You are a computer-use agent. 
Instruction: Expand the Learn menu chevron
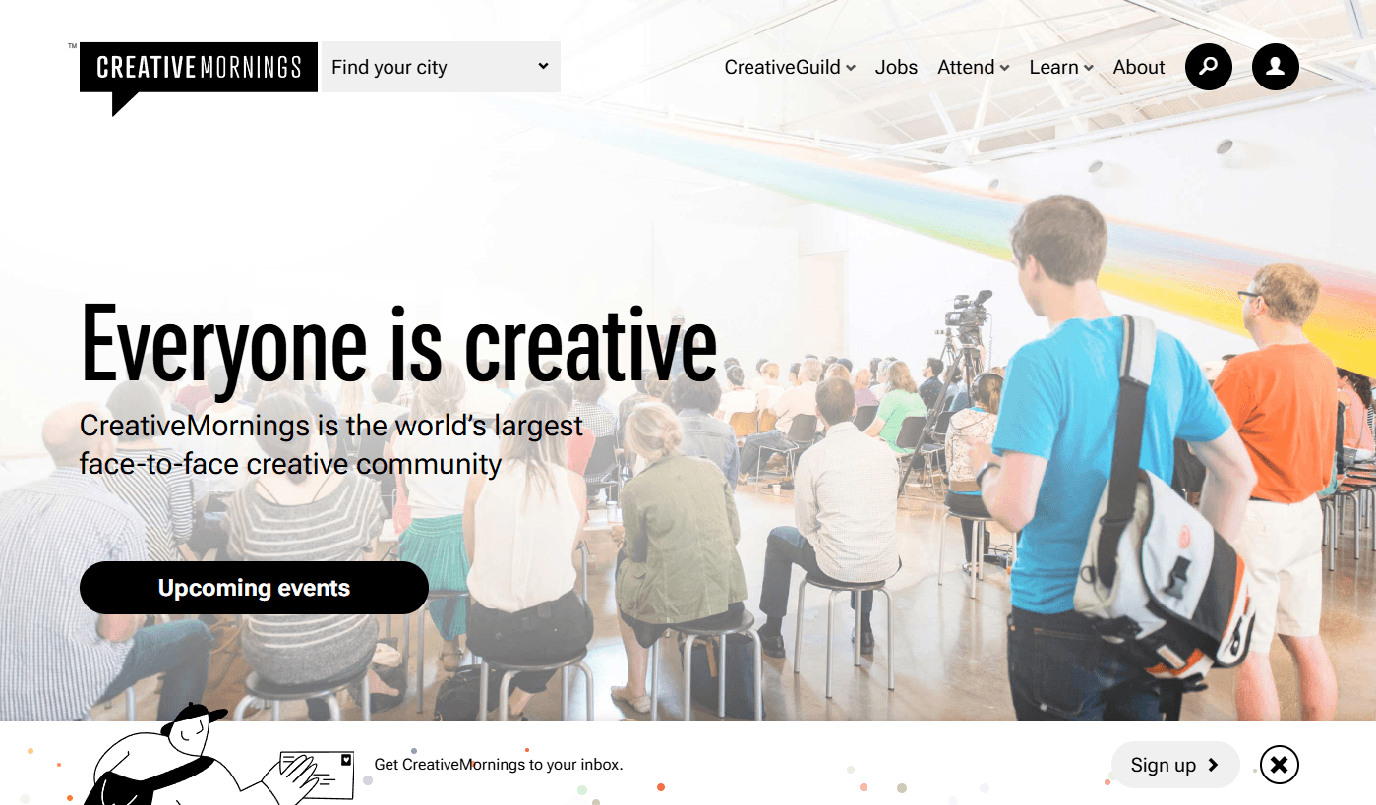click(1088, 68)
